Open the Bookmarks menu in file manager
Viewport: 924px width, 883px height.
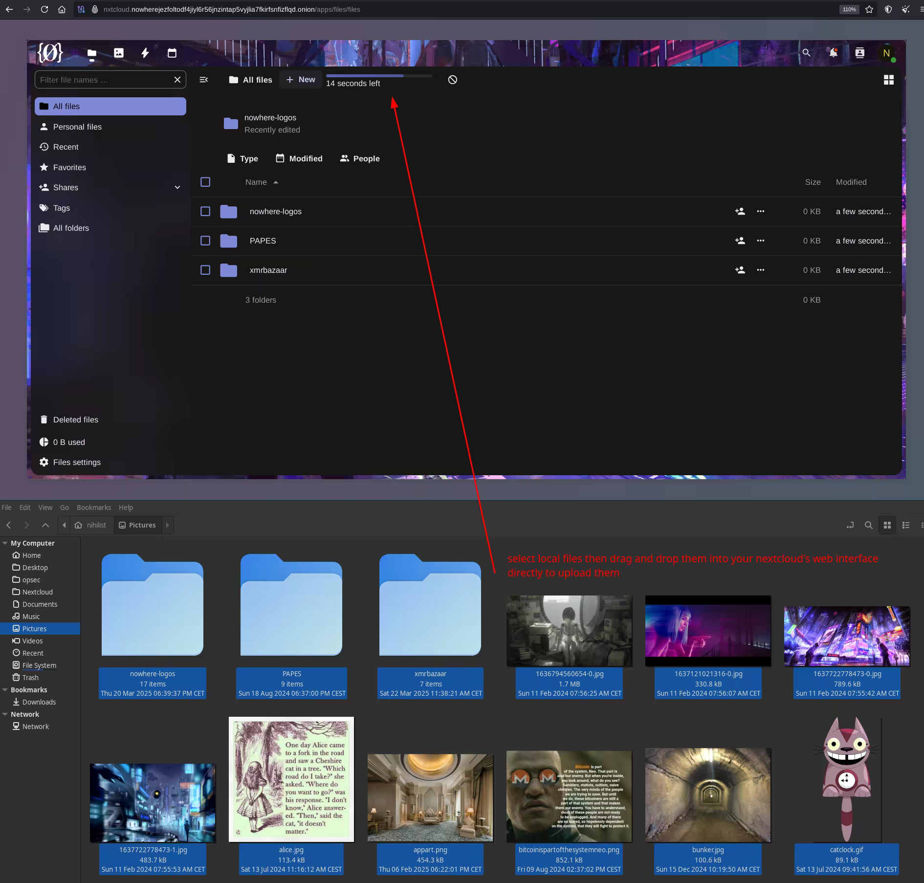coord(93,508)
